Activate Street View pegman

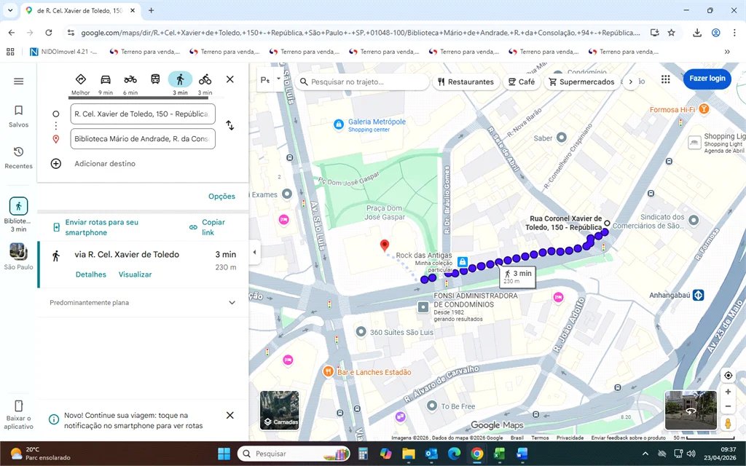[x=728, y=423]
